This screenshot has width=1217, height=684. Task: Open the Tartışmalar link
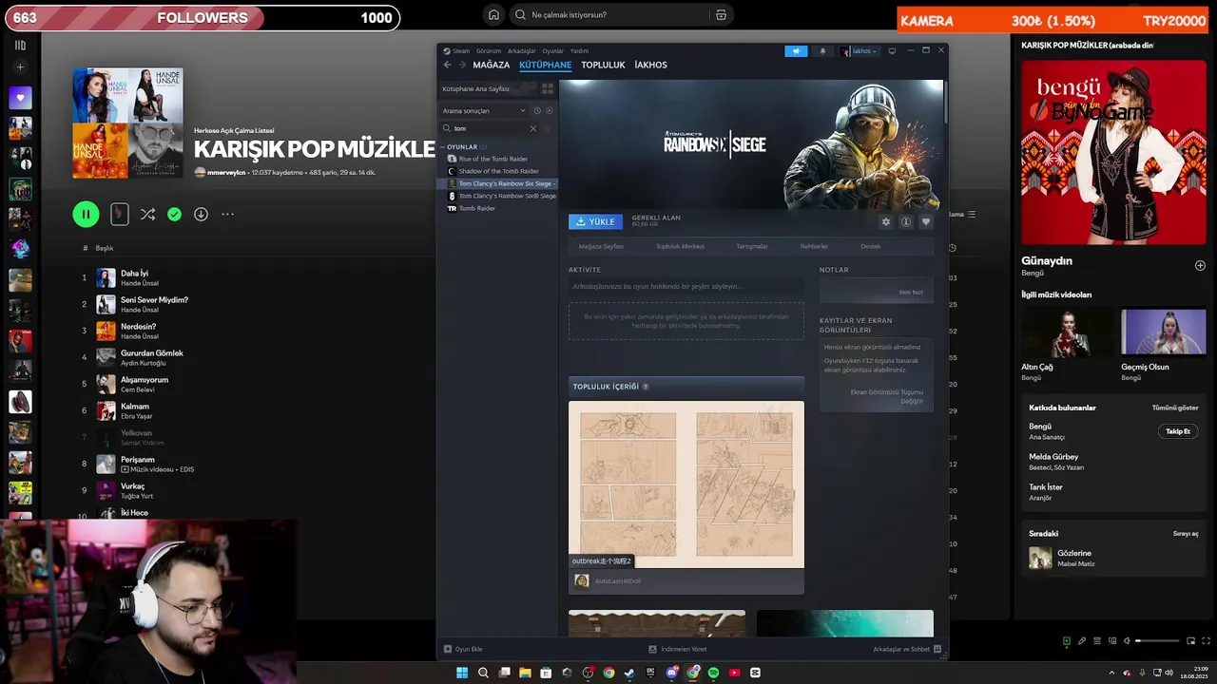coord(752,246)
